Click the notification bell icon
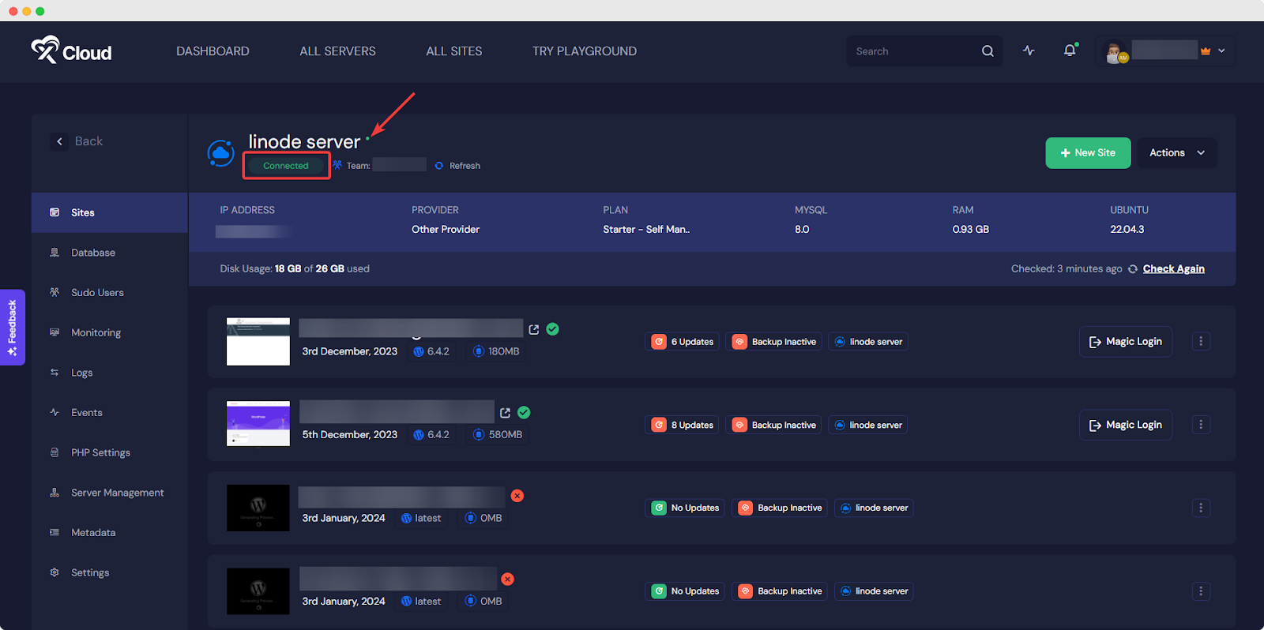 click(x=1070, y=51)
